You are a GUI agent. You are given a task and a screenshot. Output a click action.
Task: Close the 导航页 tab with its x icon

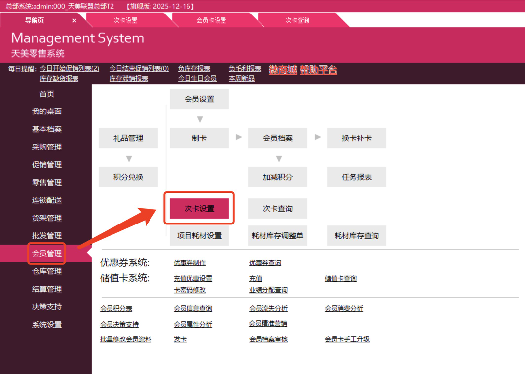click(x=74, y=21)
